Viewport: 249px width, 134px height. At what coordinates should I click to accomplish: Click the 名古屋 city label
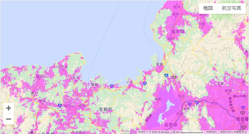(x=242, y=119)
